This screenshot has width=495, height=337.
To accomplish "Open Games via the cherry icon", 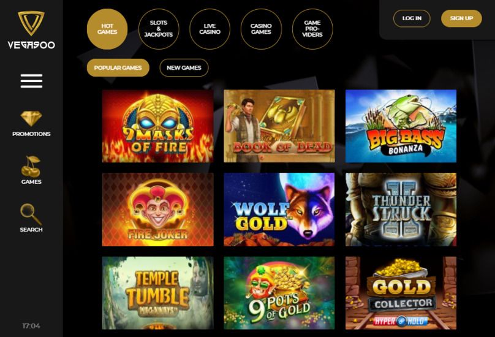I will [31, 167].
